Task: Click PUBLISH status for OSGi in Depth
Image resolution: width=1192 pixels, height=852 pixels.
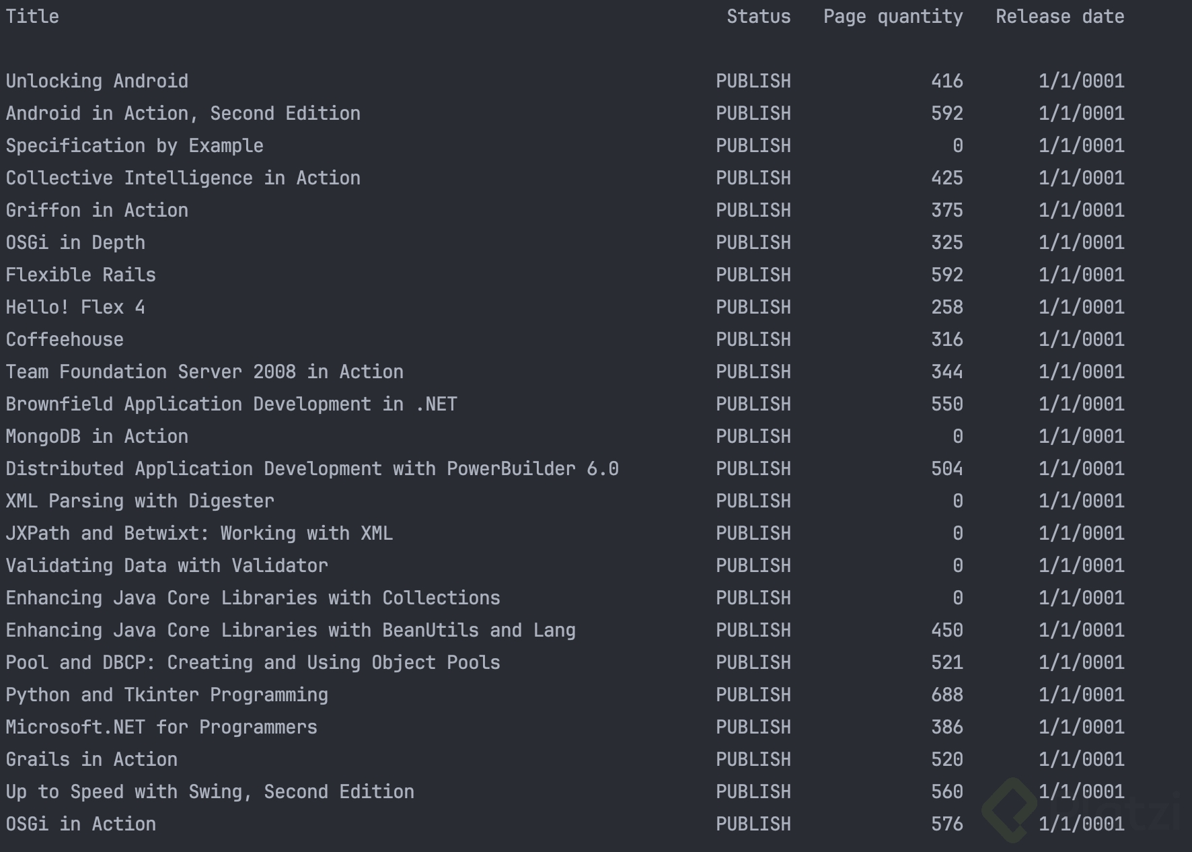Action: point(753,243)
